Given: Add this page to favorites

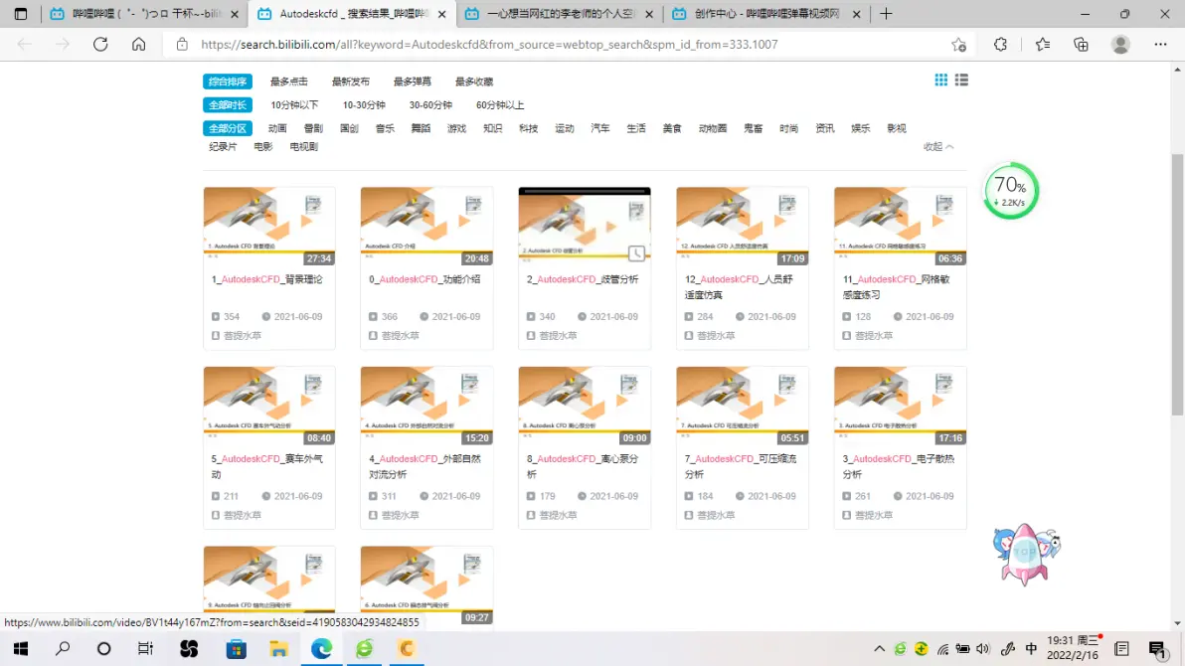Looking at the screenshot, I should (959, 45).
